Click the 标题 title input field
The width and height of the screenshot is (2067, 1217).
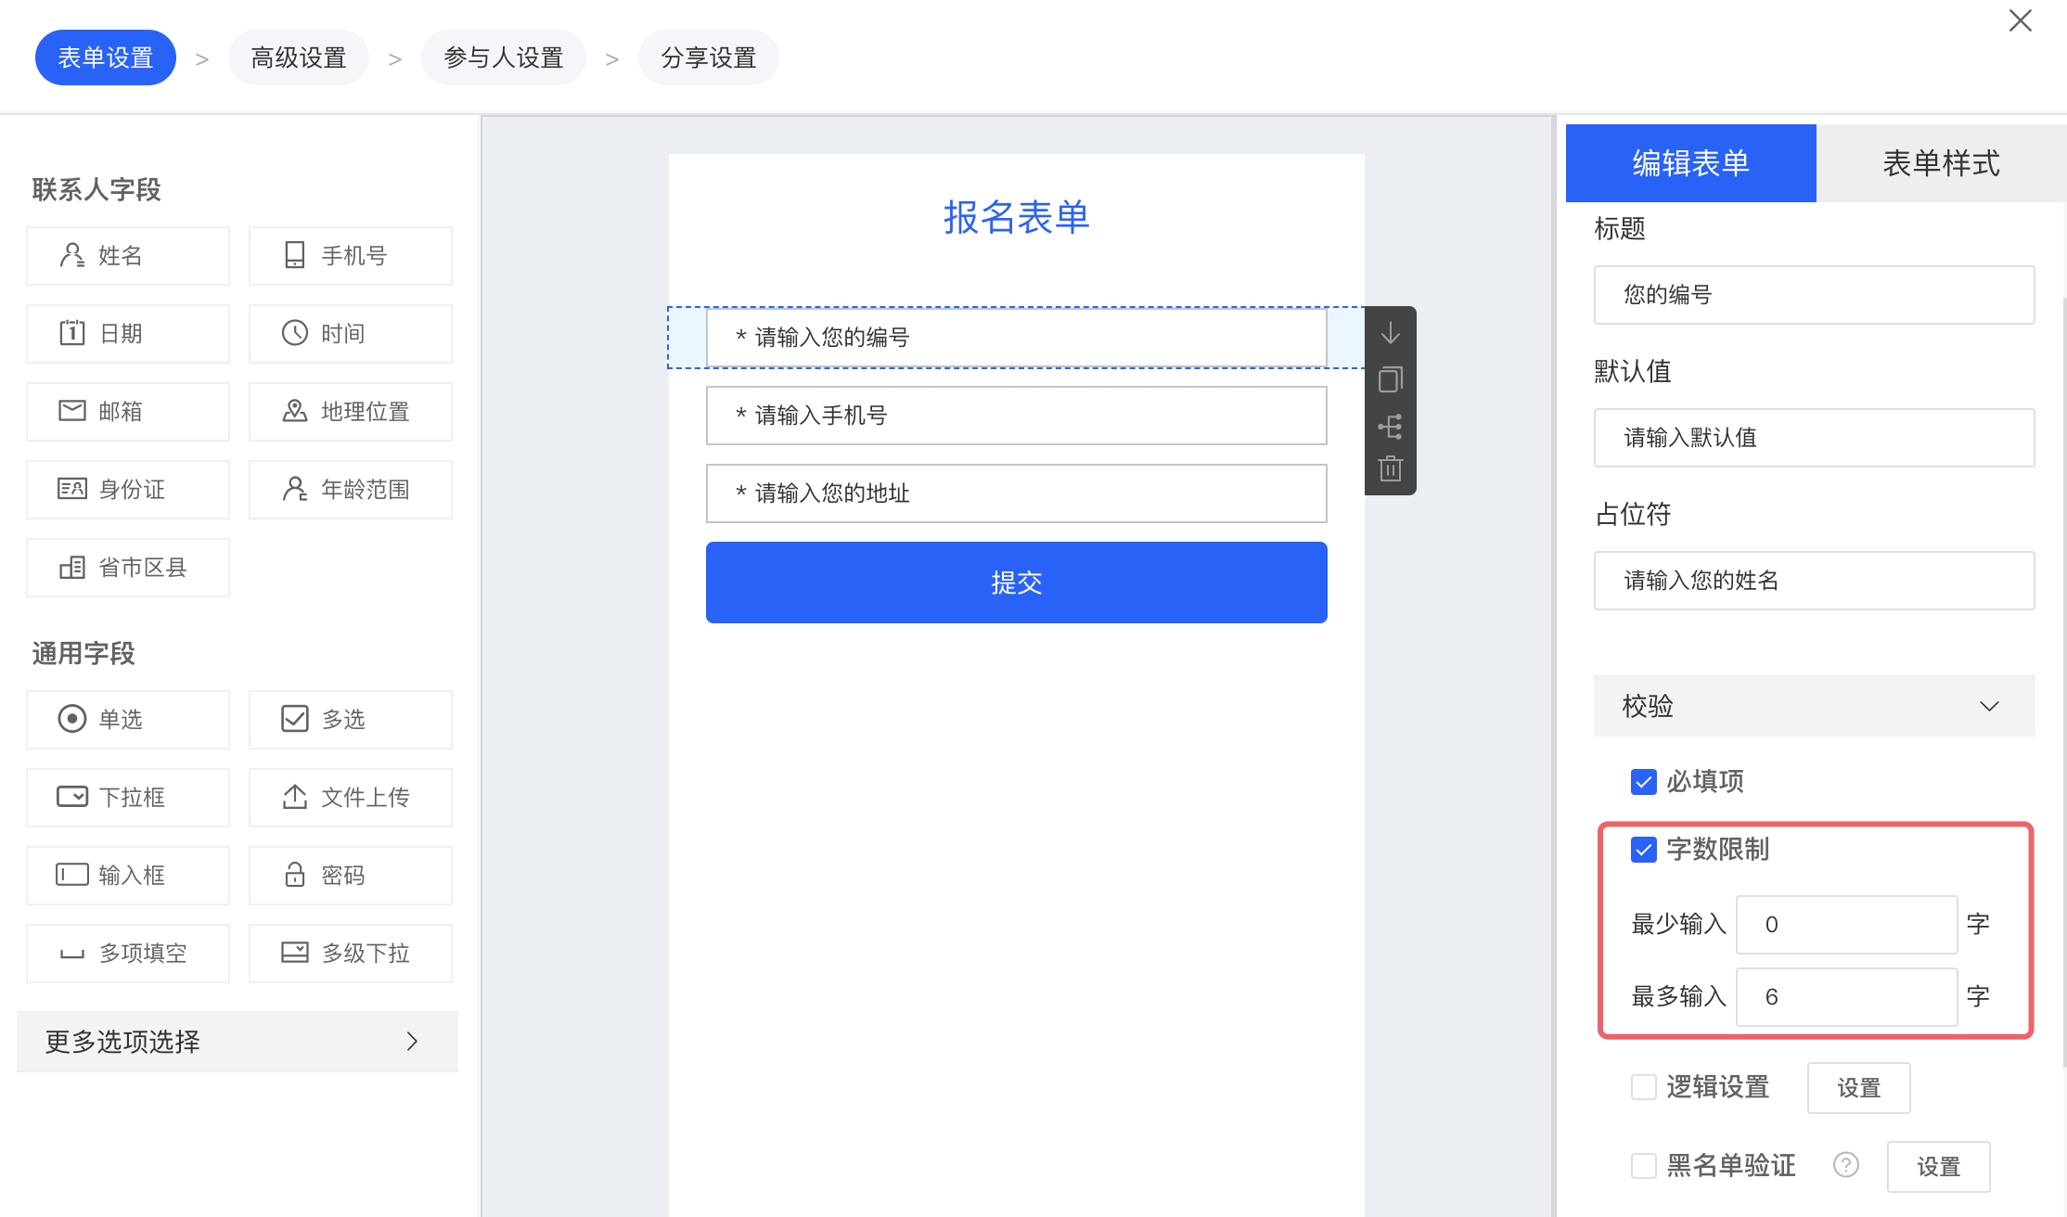(1815, 295)
